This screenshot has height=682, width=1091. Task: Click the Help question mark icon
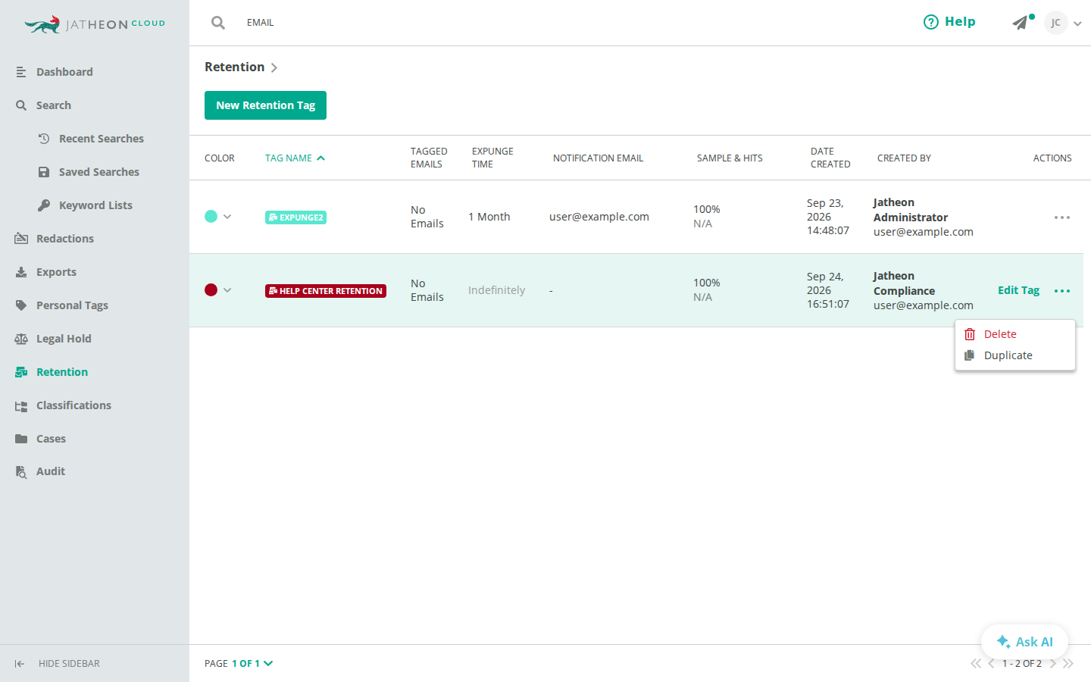(x=931, y=22)
